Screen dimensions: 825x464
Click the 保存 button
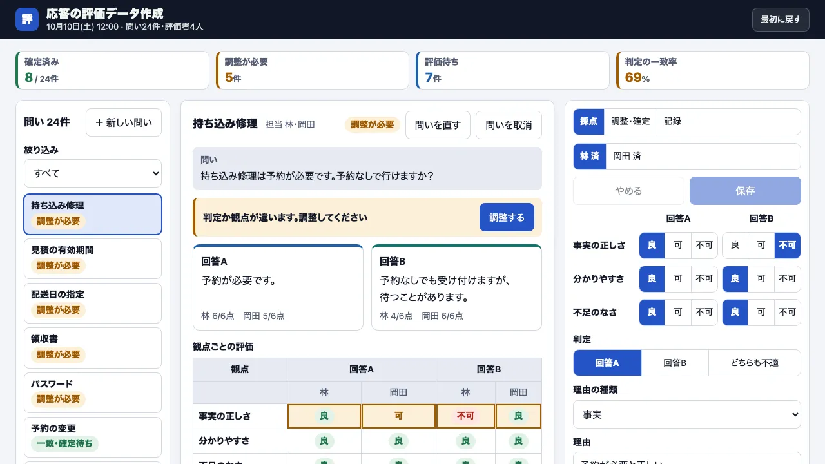pos(745,191)
